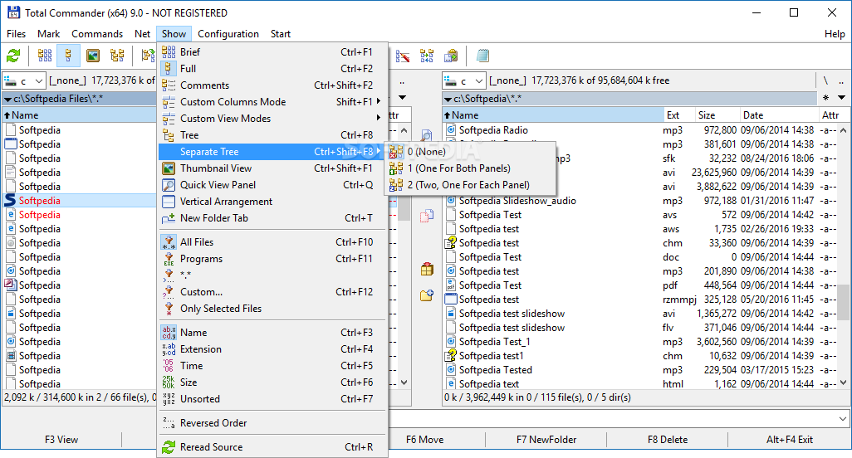Click the copy files icon between panels
852x458 pixels.
point(427,216)
